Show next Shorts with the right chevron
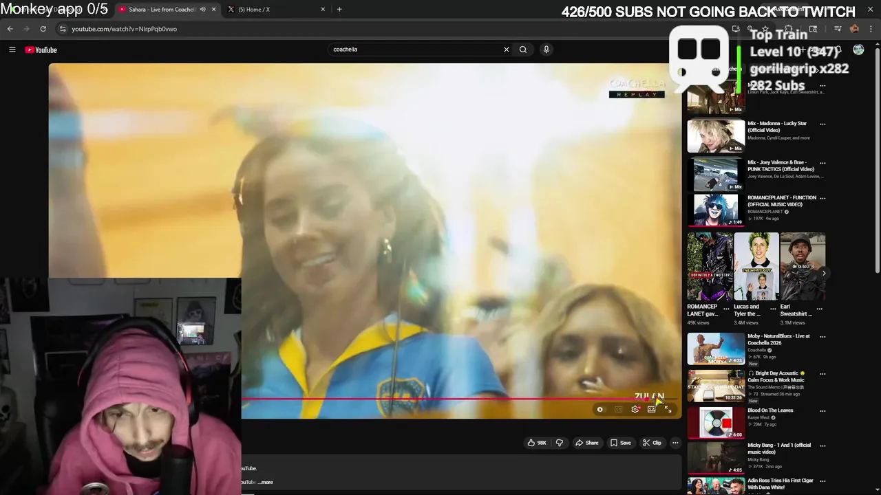Image resolution: width=881 pixels, height=495 pixels. point(824,273)
